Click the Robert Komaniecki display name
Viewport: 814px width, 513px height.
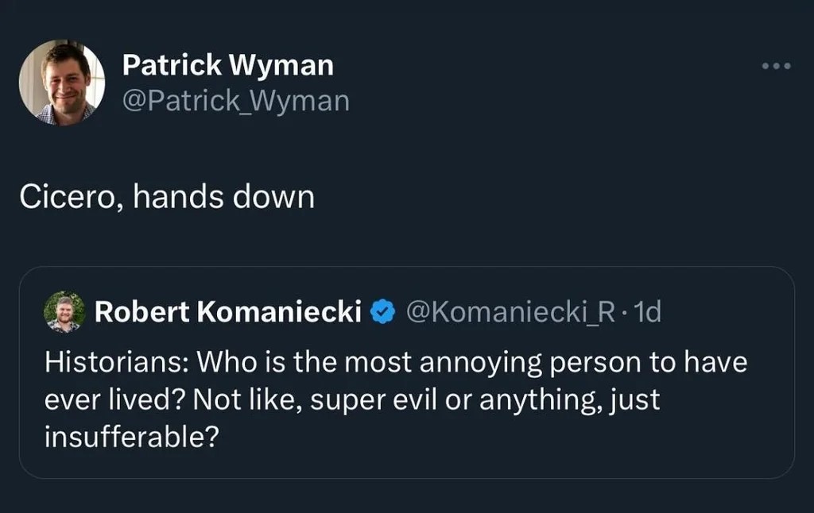[228, 313]
